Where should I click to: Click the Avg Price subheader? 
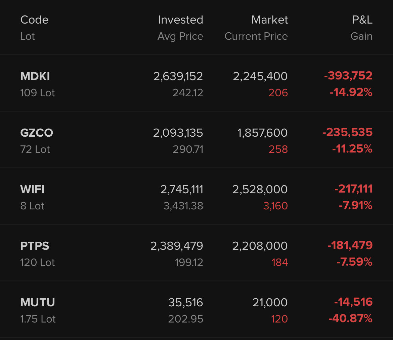(x=180, y=36)
